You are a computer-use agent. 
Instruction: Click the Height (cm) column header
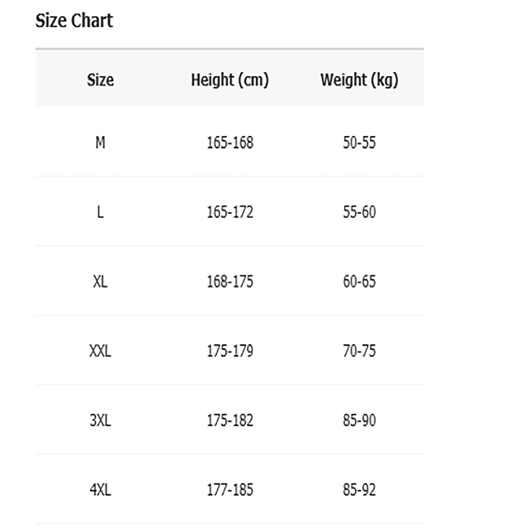(230, 80)
